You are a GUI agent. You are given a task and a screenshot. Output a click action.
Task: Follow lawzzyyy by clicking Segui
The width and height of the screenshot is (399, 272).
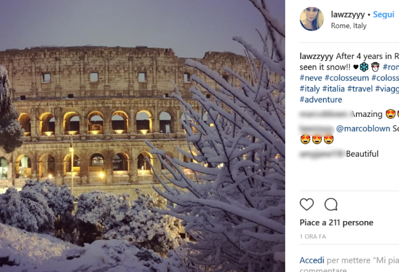pos(383,14)
